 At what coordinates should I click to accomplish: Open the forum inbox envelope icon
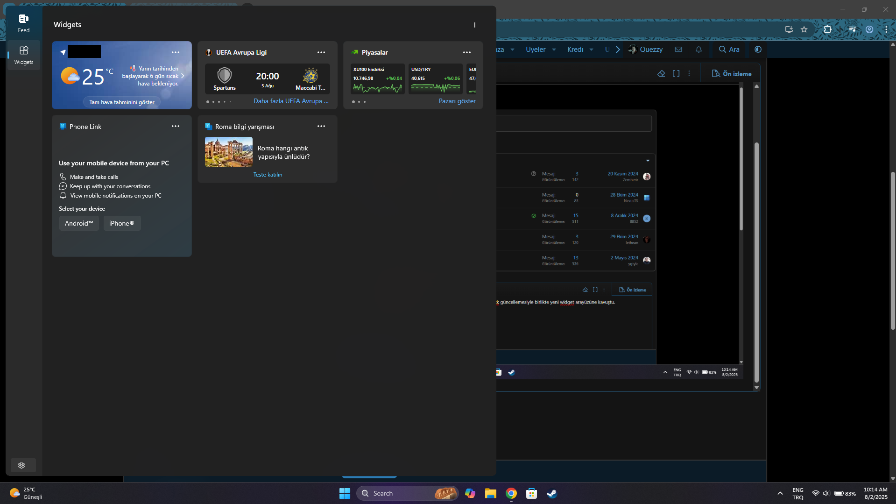pos(678,50)
